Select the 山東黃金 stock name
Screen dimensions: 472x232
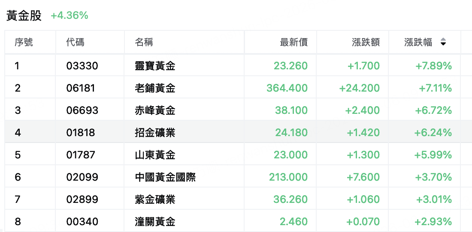pyautogui.click(x=155, y=155)
